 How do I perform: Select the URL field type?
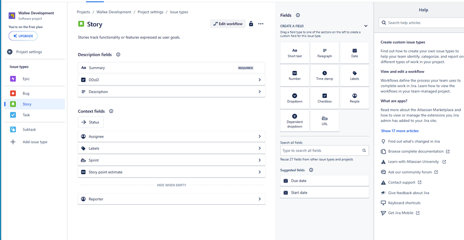[x=325, y=121]
